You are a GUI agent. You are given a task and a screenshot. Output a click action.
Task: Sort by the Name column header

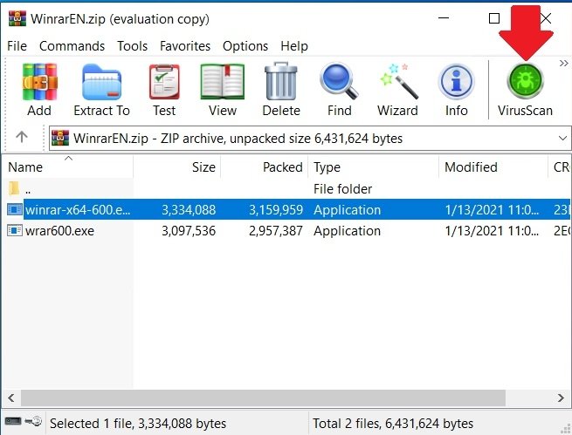point(68,167)
